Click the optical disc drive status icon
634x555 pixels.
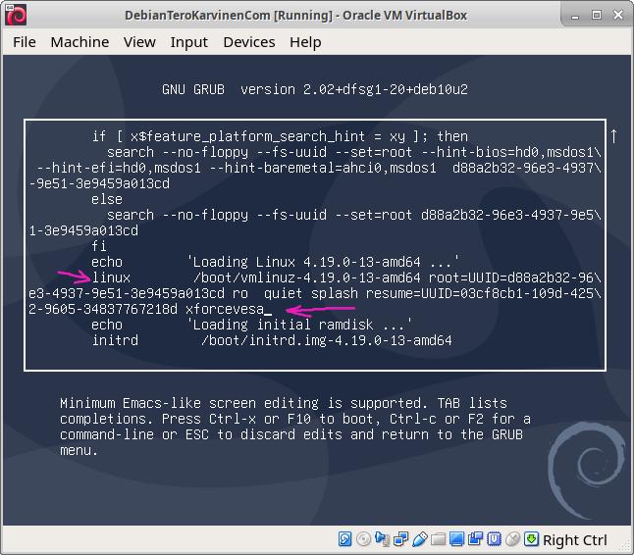tap(364, 539)
